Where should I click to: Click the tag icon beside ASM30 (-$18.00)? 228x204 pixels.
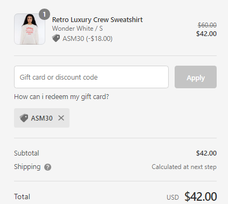[56, 38]
